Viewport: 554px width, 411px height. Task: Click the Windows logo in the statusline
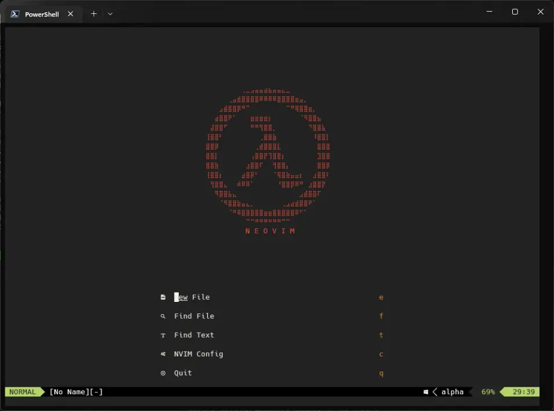point(425,391)
